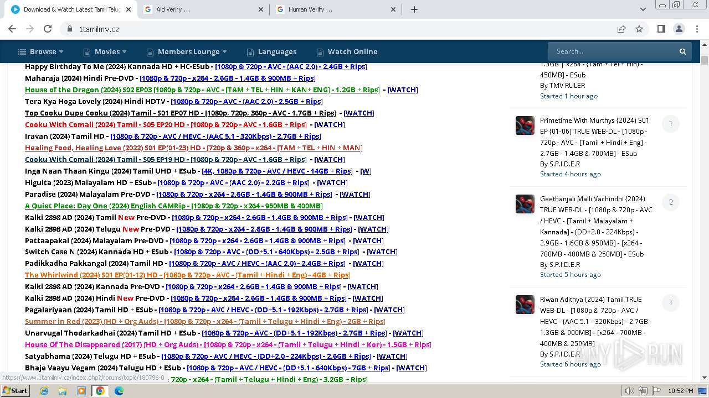Open Internet Explorer from the taskbar
This screenshot has height=398, width=709.
[44, 391]
